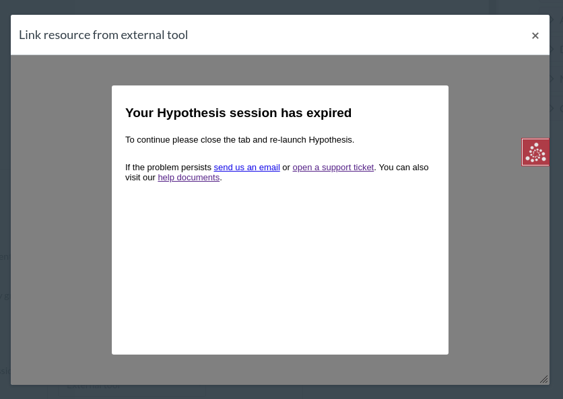Click the red spiral-dots icon at dialog edge
Screen dimensions: 563x399
[535, 152]
